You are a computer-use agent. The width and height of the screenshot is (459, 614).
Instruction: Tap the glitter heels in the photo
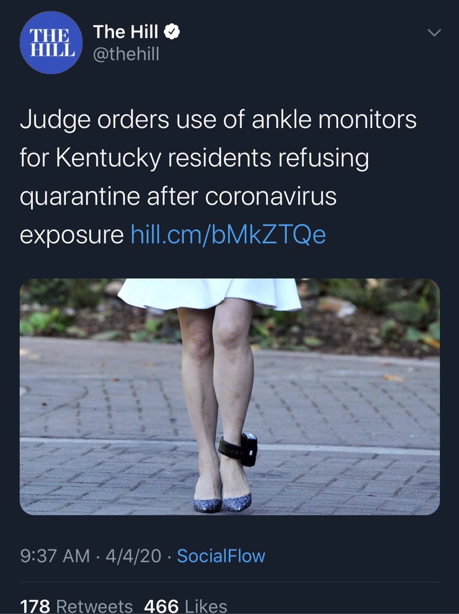click(x=222, y=502)
